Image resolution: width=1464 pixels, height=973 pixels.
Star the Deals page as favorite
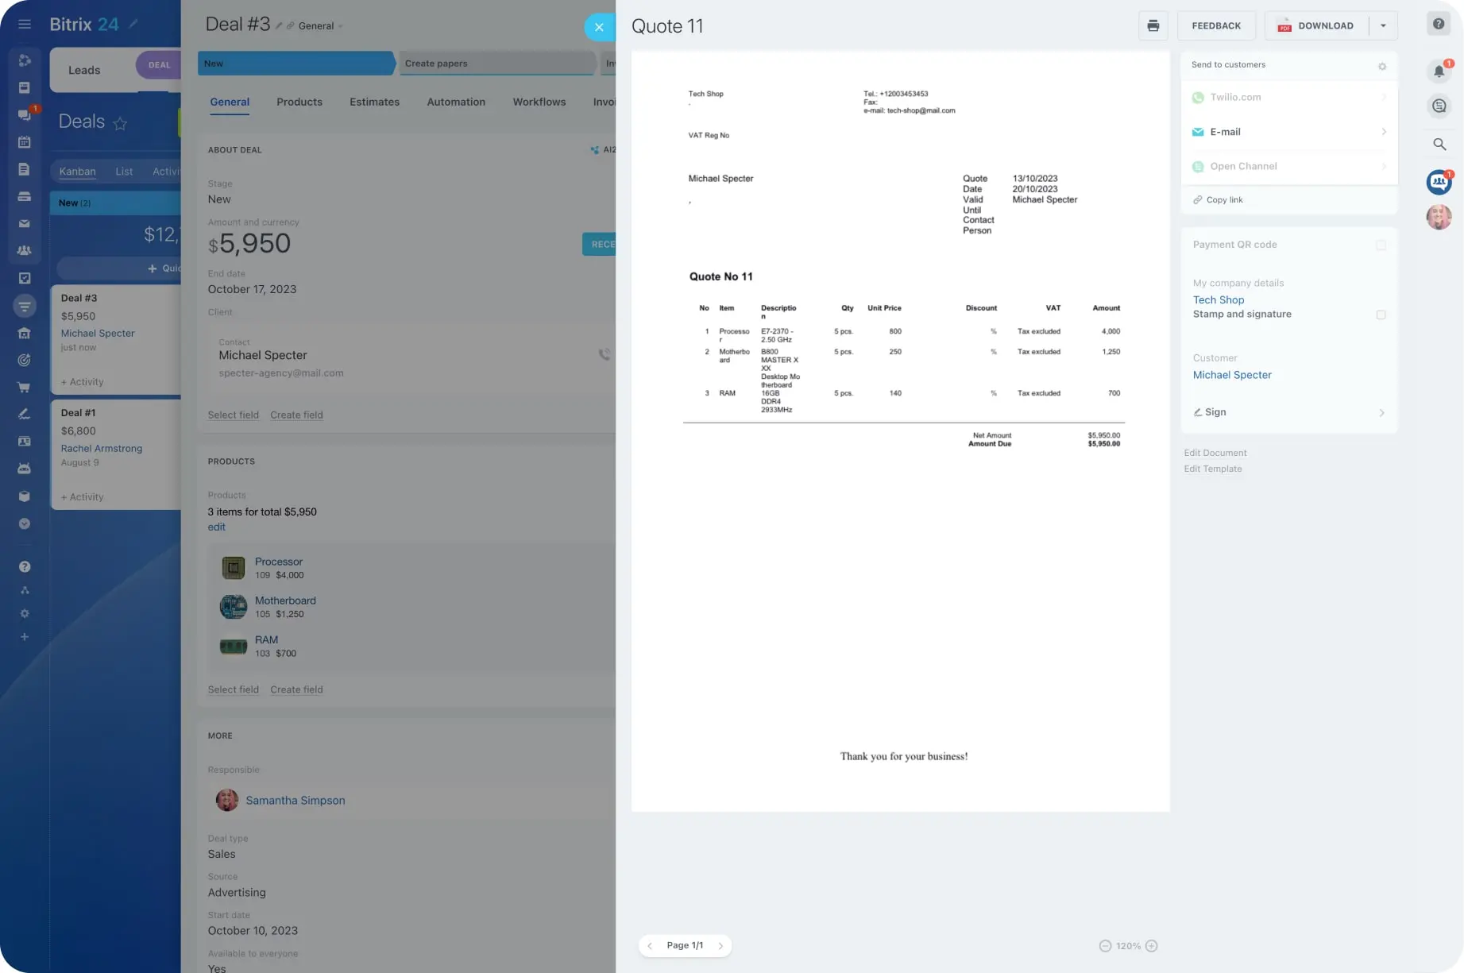click(120, 123)
